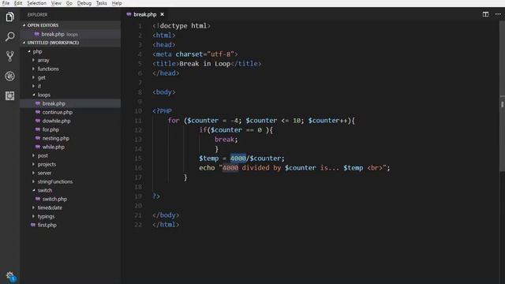Collapse the switch folder
This screenshot has height=284, width=505.
tap(33, 190)
